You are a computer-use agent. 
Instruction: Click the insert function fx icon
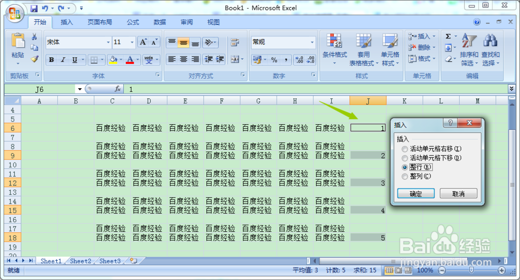(118, 89)
